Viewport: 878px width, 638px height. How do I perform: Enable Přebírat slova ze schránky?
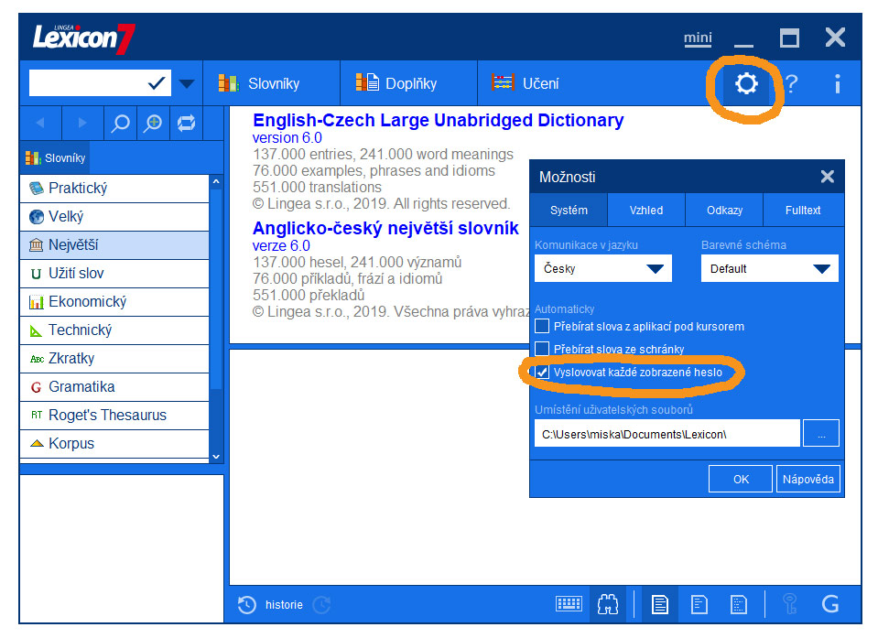(541, 350)
